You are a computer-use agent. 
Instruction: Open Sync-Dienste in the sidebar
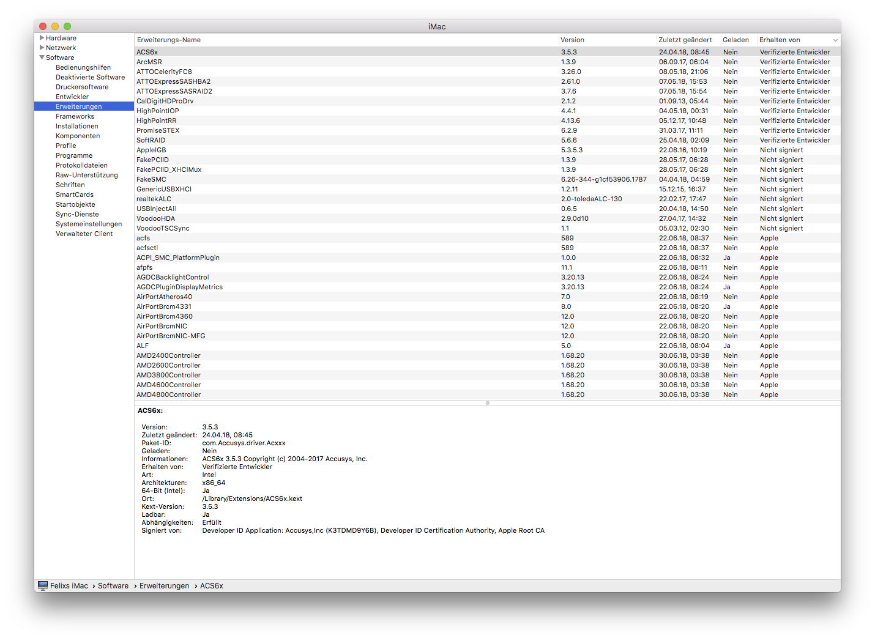tap(77, 214)
